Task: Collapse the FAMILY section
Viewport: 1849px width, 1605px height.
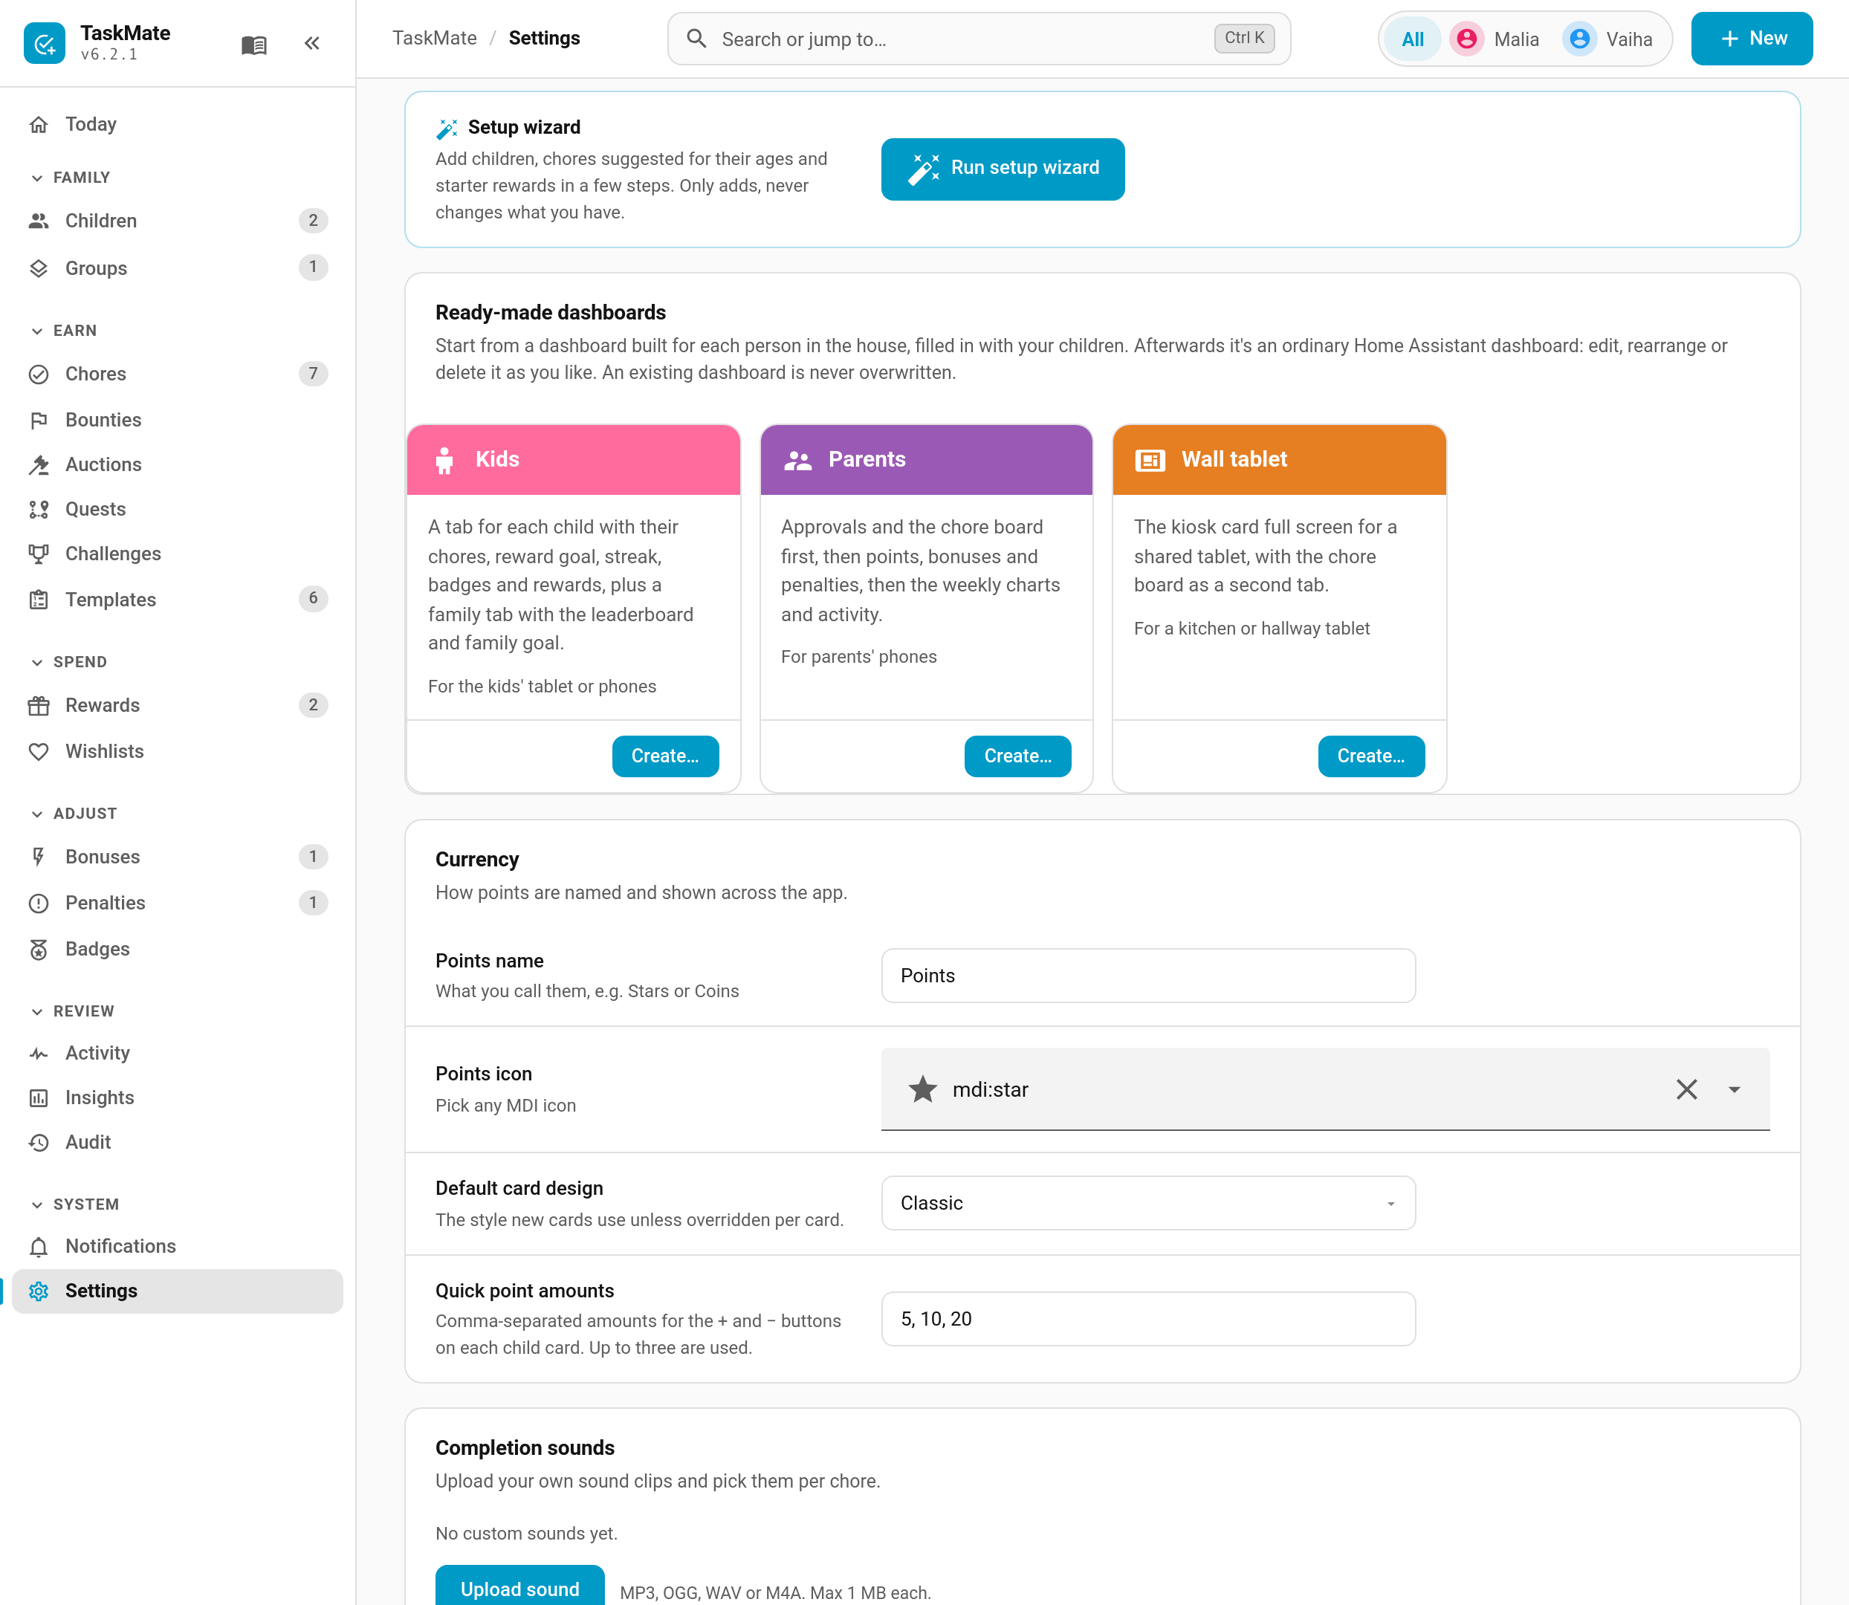Action: point(70,178)
